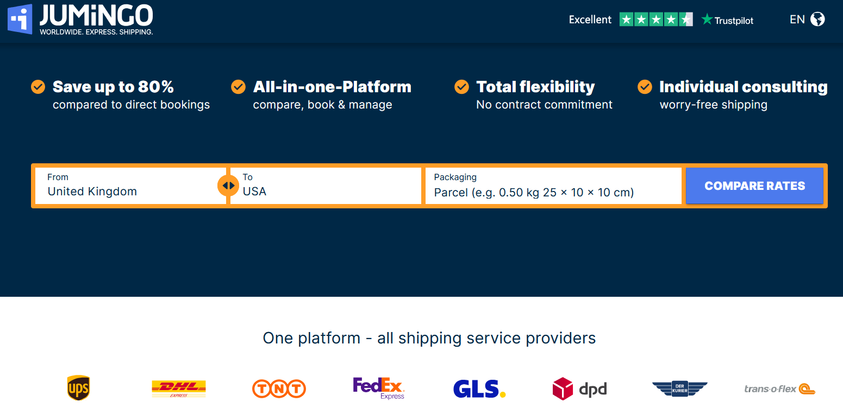Screen dimensions: 843x408
Task: Click the Total flexibility checkmark icon
Action: pyautogui.click(x=461, y=87)
